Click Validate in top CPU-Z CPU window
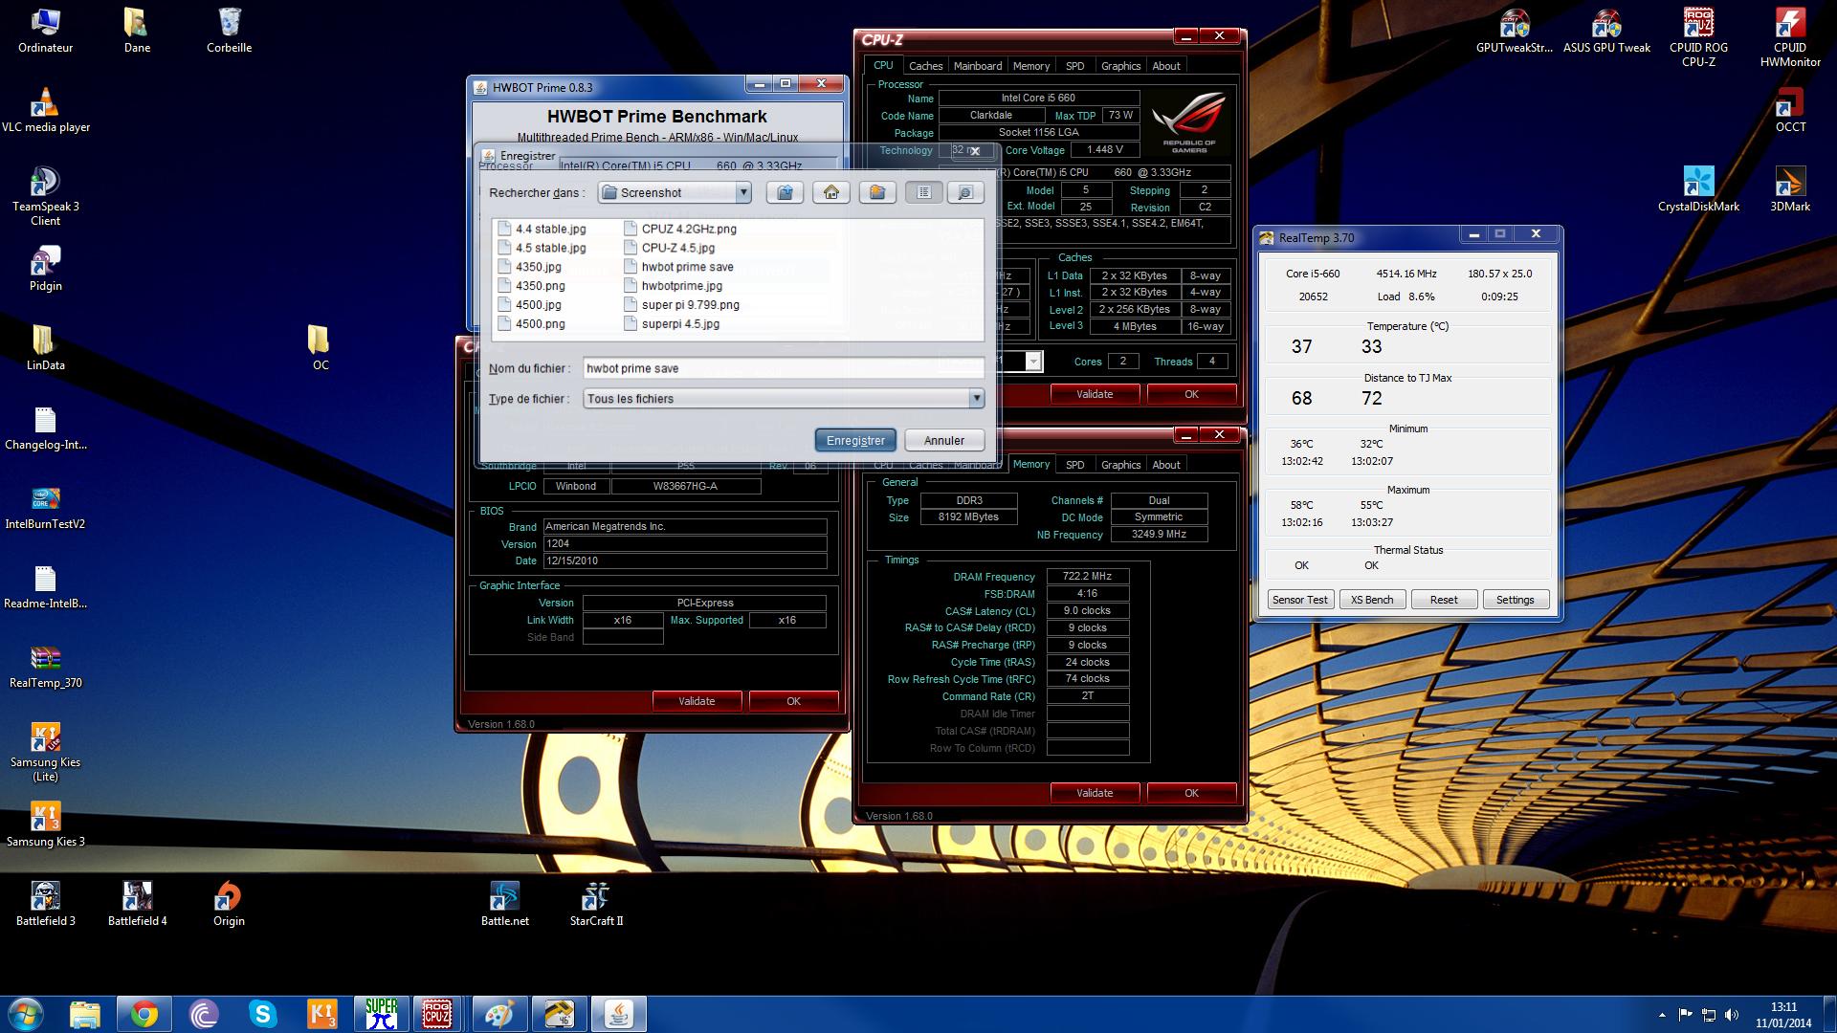Image resolution: width=1837 pixels, height=1033 pixels. click(x=1095, y=394)
